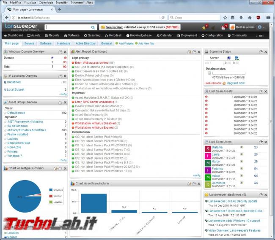The height and width of the screenshot is (240, 275).
Task: Open the Error: WMI access denied report
Action: (92, 62)
